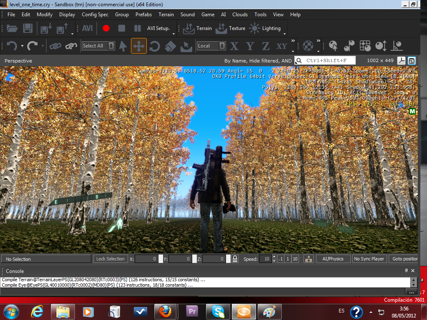Viewport: 427px width, 320px height.
Task: Pause recording with pause button
Action: (x=138, y=28)
